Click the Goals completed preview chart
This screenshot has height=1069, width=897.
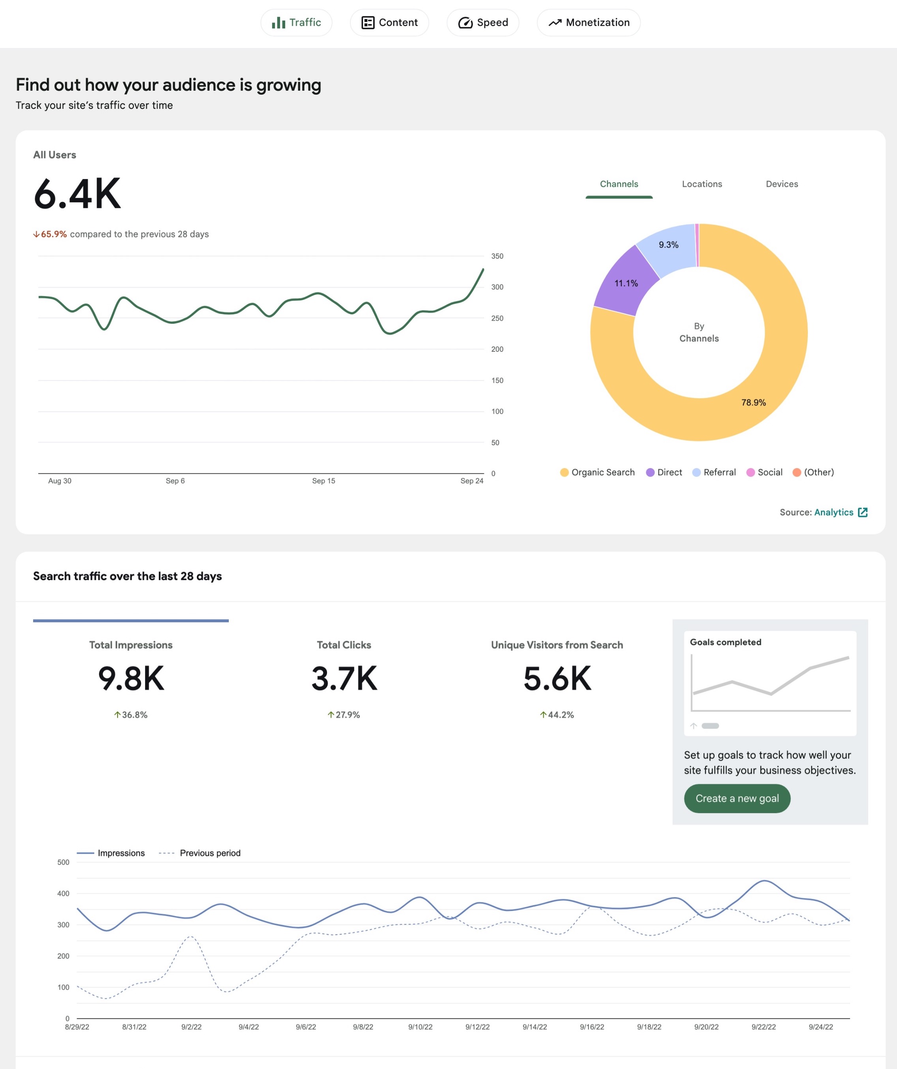pos(770,683)
